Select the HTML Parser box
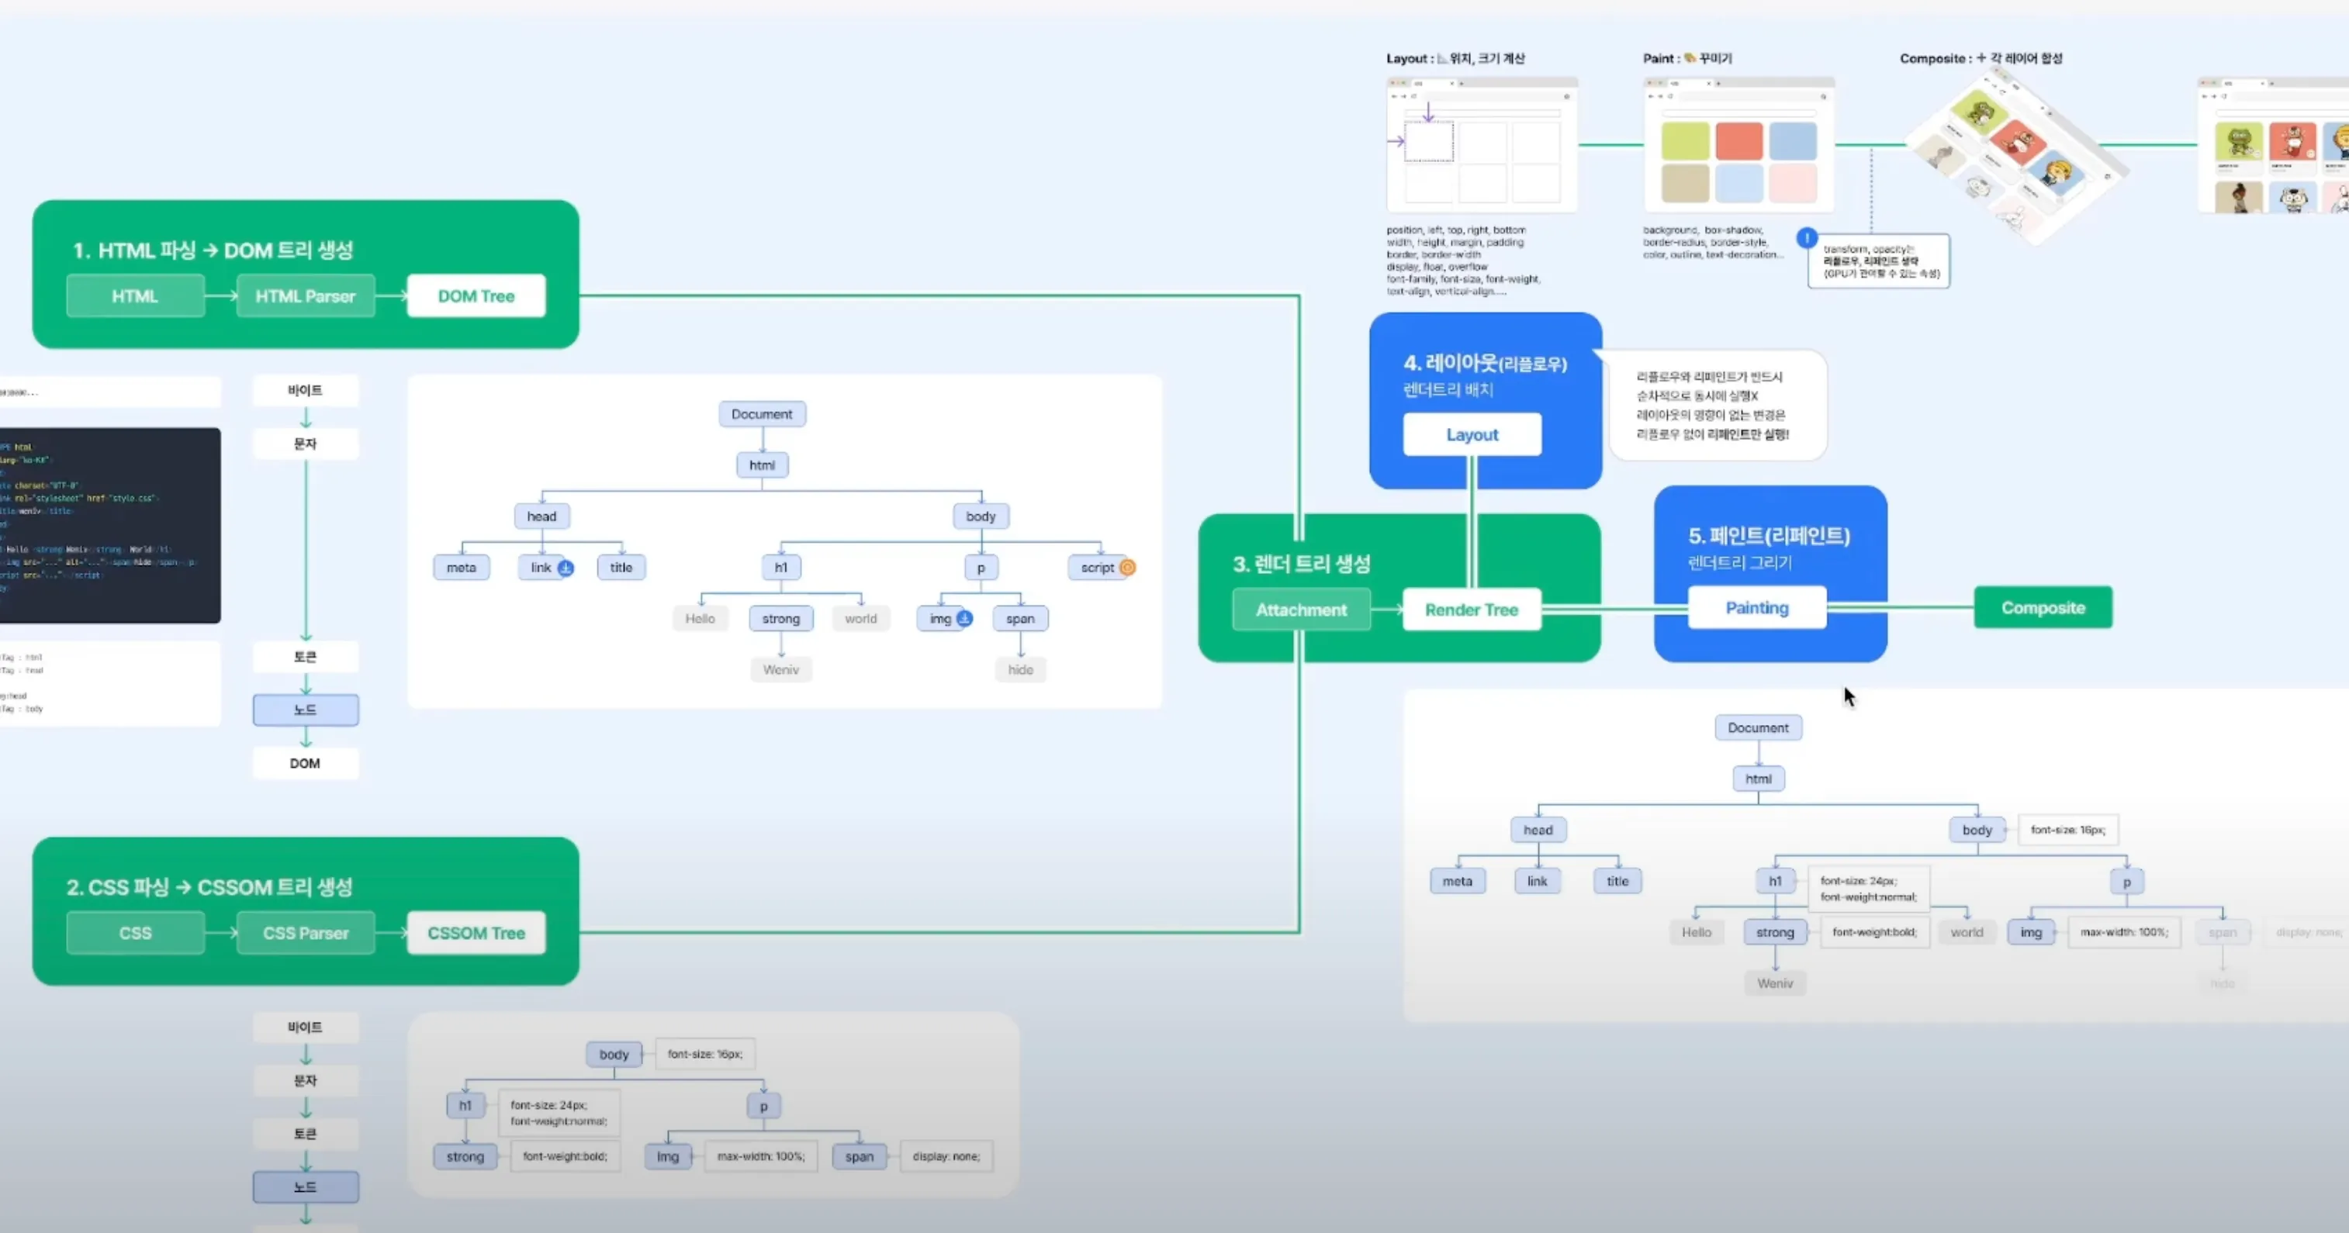The image size is (2349, 1233). point(306,296)
